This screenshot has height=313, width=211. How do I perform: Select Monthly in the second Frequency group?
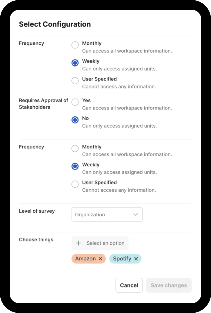[75, 149]
